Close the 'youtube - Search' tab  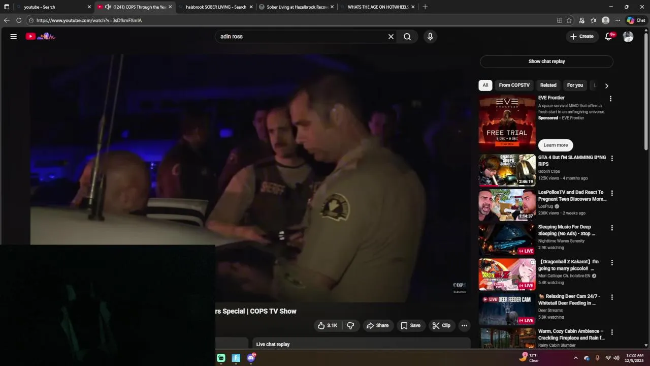(89, 7)
